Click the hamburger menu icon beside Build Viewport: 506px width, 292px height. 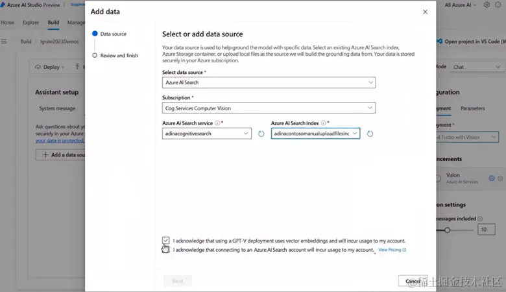point(4,42)
